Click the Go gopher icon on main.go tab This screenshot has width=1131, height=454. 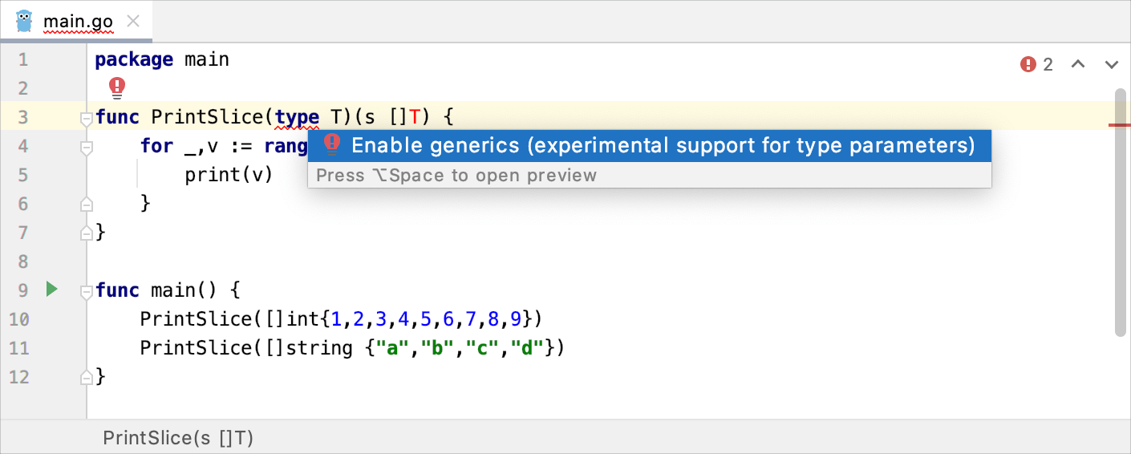click(x=24, y=20)
